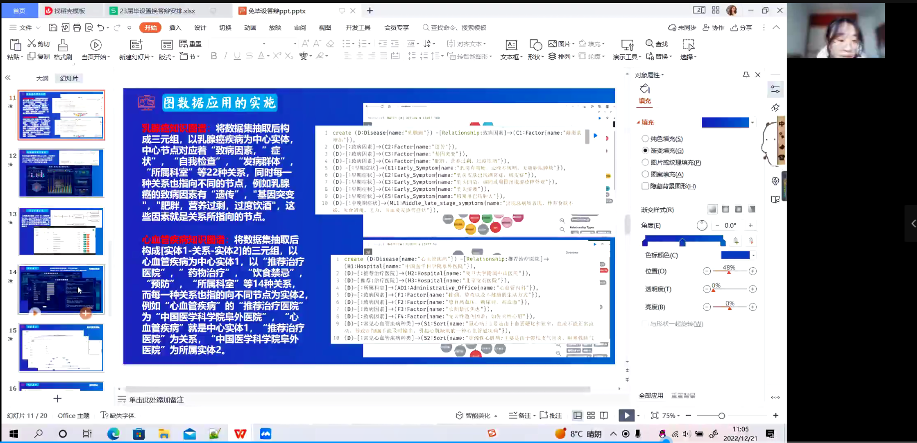917x443 pixels.
Task: Select Pattern fill (图案填充) radio button
Action: coord(645,174)
